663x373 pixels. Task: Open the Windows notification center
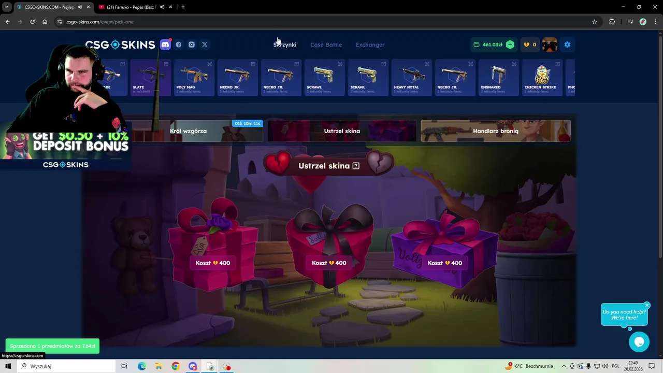click(652, 366)
